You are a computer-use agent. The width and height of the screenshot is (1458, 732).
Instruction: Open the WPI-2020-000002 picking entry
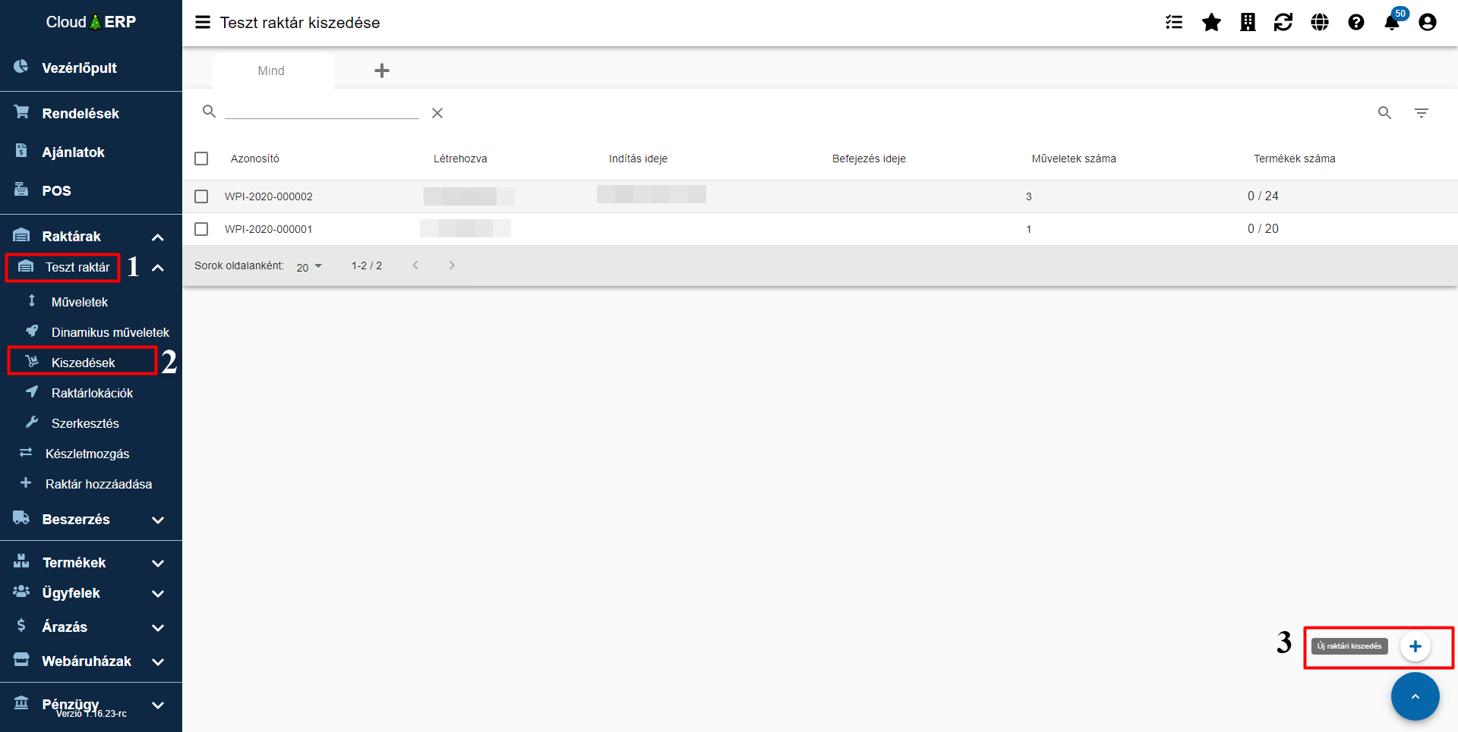click(x=269, y=196)
